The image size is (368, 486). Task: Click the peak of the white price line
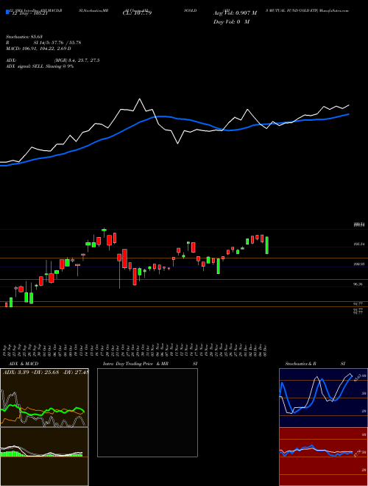[139, 99]
